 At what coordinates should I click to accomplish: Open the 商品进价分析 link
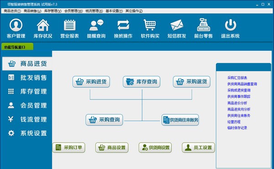click(x=237, y=103)
